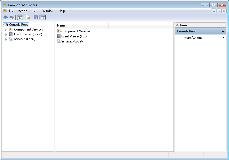
Task: Click Component Services icon in list pane
Action: click(59, 31)
